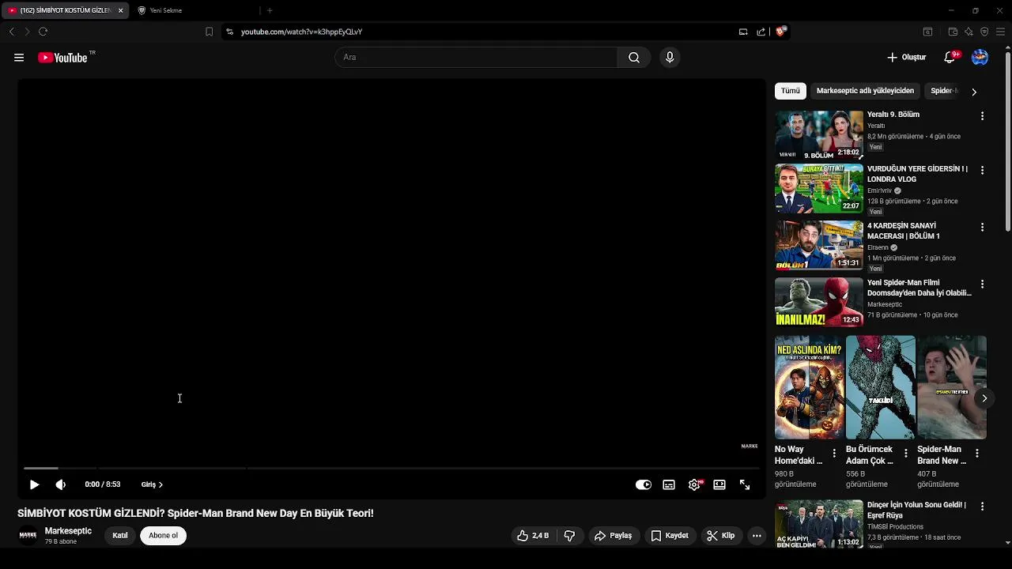Join channel with Katıl button
Screen dimensions: 1012x569
pyautogui.click(x=120, y=536)
